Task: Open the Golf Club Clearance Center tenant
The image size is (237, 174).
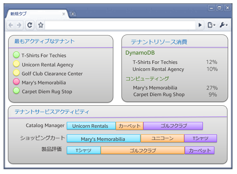Action: tap(52, 74)
